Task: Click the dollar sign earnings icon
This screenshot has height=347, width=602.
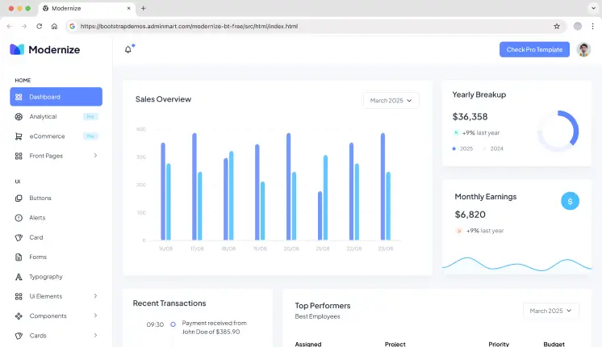Action: (570, 201)
